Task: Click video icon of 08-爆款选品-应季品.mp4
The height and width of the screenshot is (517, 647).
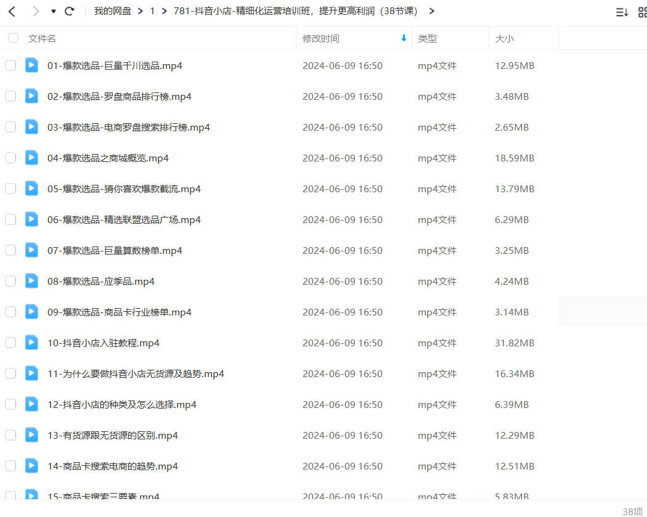Action: pos(31,280)
